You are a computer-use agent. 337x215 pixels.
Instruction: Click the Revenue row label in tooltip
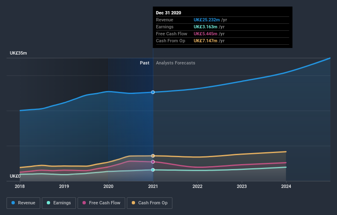pos(165,20)
